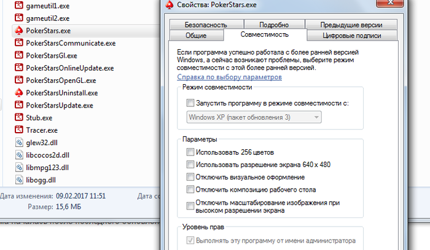Click the libmpg123.dll file icon
The height and width of the screenshot is (250, 430).
pos(19,167)
